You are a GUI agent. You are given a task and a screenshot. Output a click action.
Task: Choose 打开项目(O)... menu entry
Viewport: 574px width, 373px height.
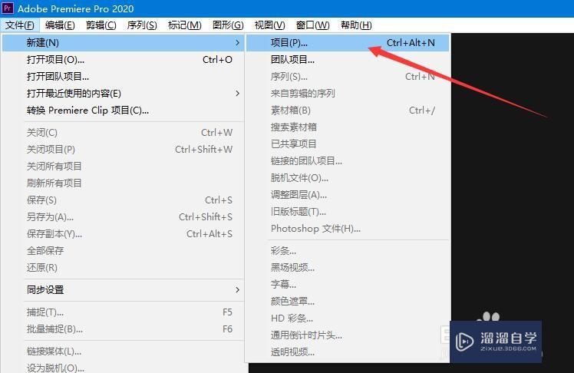(123, 59)
